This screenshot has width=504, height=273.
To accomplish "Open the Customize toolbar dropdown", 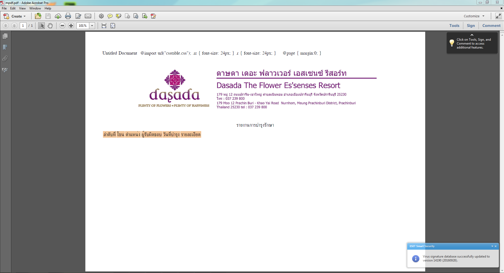I will (x=474, y=16).
